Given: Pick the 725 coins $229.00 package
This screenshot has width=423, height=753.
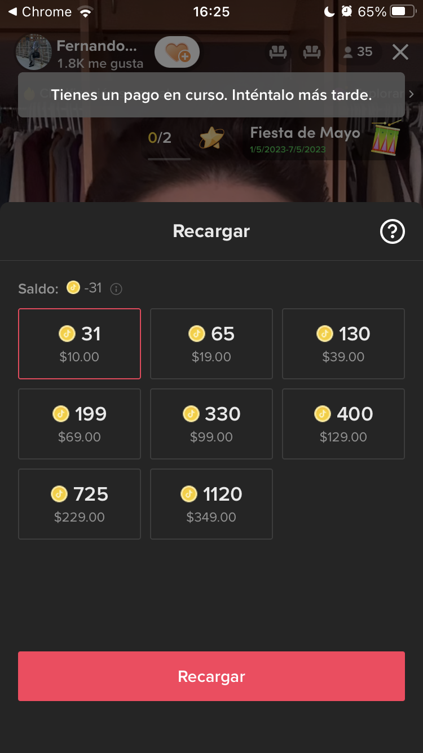Looking at the screenshot, I should tap(80, 504).
